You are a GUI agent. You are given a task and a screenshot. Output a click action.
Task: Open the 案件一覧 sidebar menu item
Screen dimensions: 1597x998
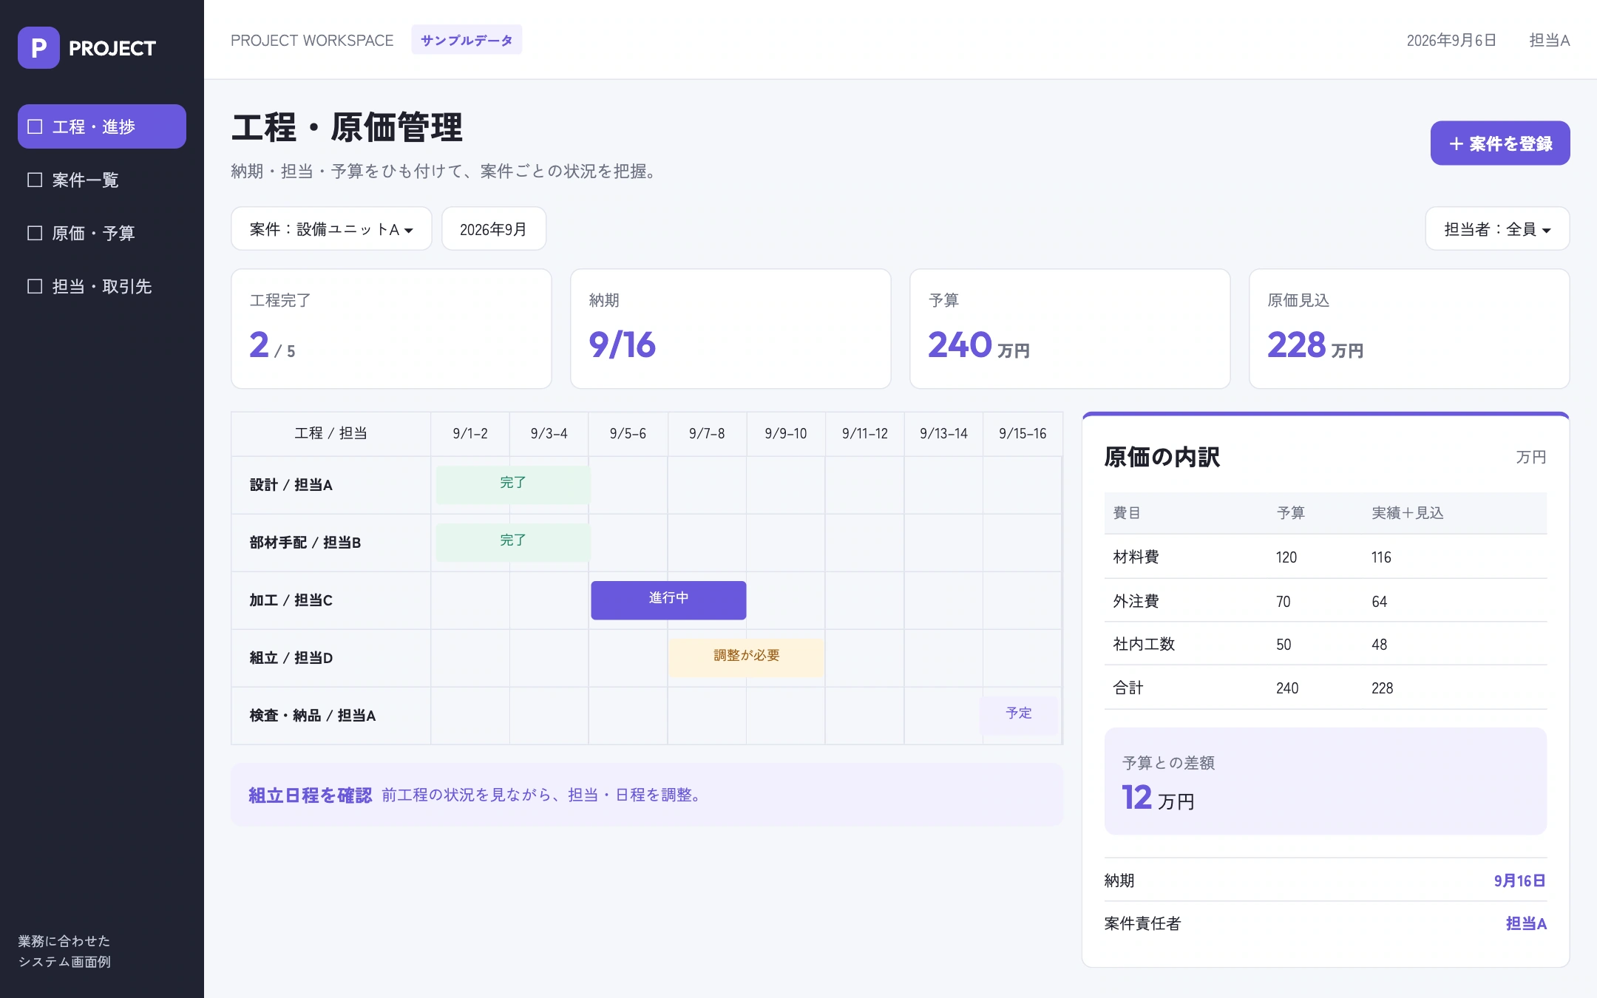(102, 180)
